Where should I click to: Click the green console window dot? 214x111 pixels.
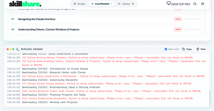point(13,49)
